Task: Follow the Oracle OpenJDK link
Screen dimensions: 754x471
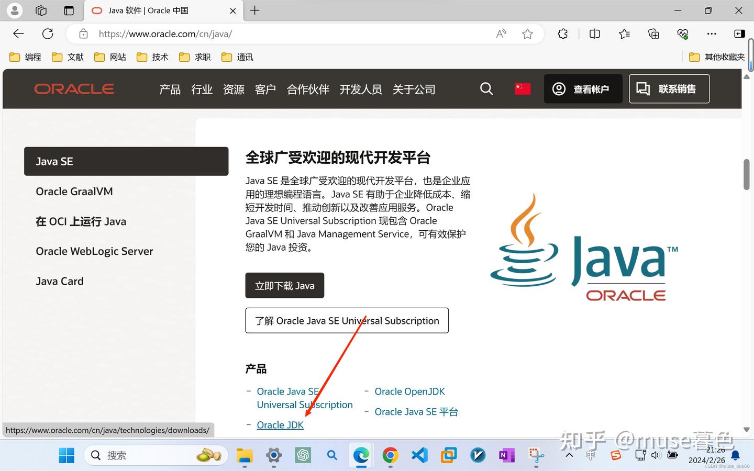Action: [409, 391]
